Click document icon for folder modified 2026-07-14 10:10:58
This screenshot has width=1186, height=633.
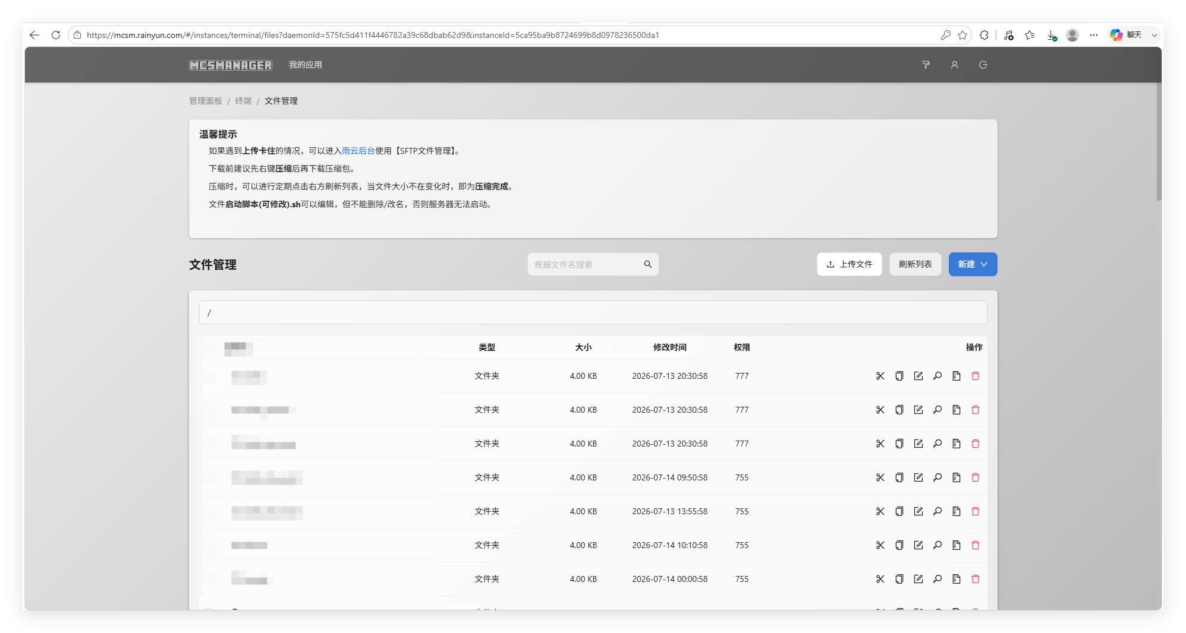point(957,545)
